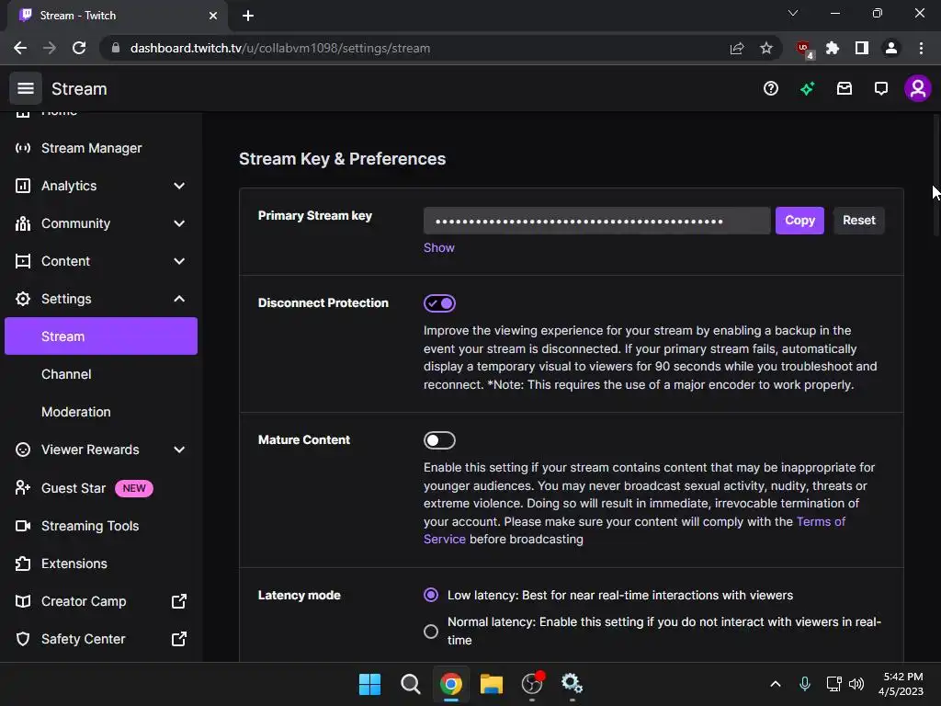Click the Streaming Tools camera icon
The width and height of the screenshot is (941, 706).
pyautogui.click(x=23, y=526)
